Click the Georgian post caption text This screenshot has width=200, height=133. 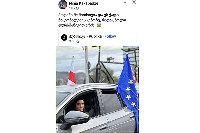(x=92, y=20)
